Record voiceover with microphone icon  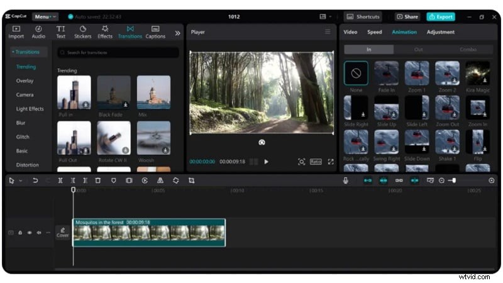tap(345, 180)
